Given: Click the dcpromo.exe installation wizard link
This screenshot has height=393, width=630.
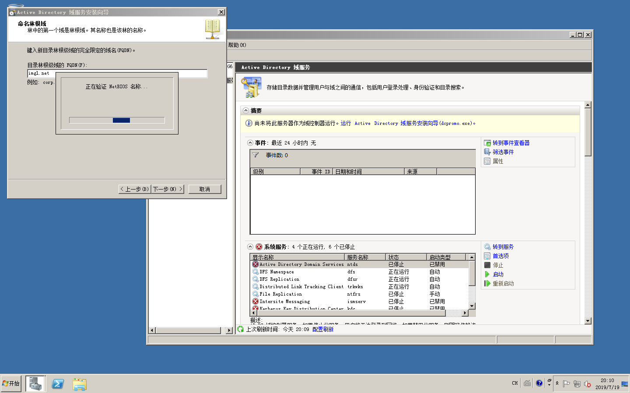Looking at the screenshot, I should tap(408, 124).
